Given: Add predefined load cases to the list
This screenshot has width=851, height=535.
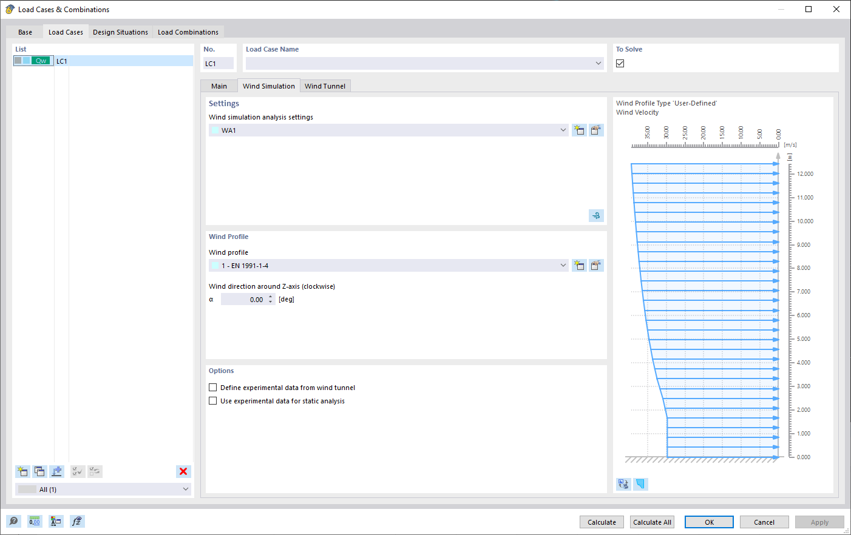Looking at the screenshot, I should (x=56, y=471).
